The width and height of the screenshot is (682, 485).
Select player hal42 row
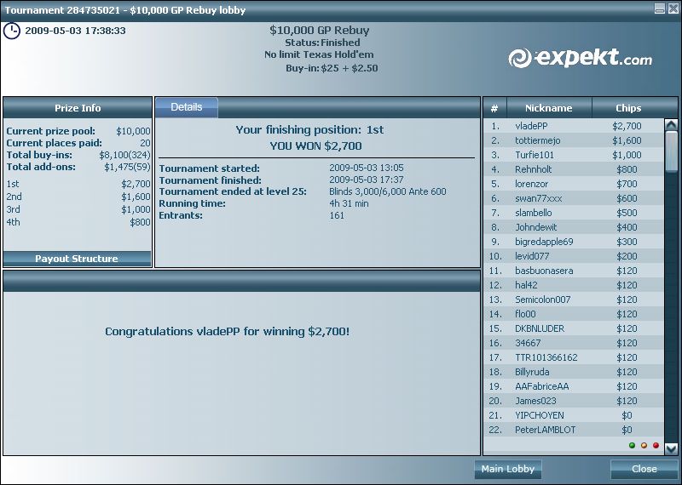[574, 285]
